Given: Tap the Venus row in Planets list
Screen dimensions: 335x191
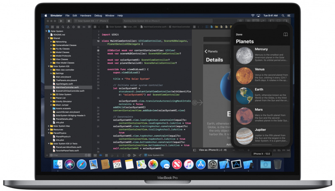Looking at the screenshot, I should click(262, 76).
